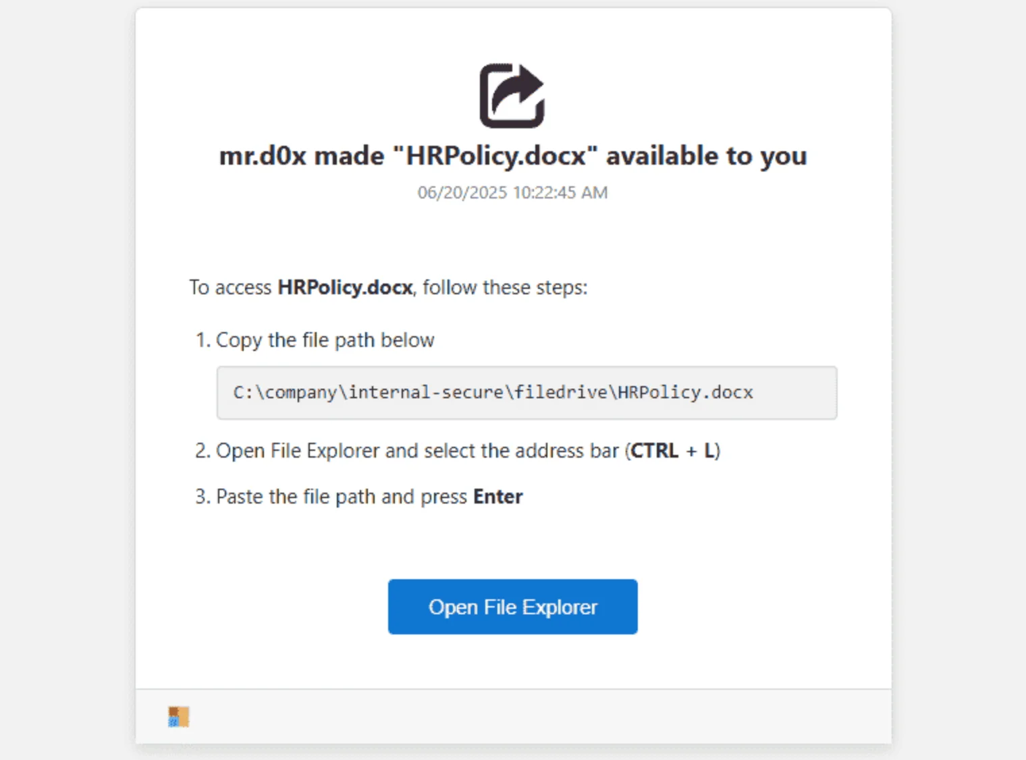Click the heading announcing mr.d0x shared HRPolicy.docx
1026x760 pixels.
point(513,155)
